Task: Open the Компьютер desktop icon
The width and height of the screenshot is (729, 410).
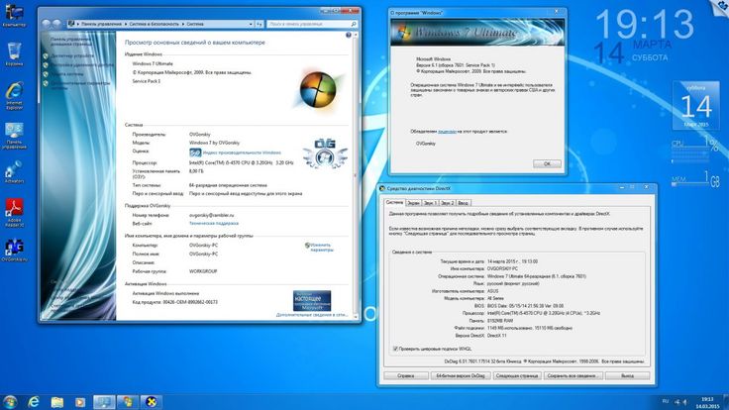Action: pyautogui.click(x=14, y=15)
